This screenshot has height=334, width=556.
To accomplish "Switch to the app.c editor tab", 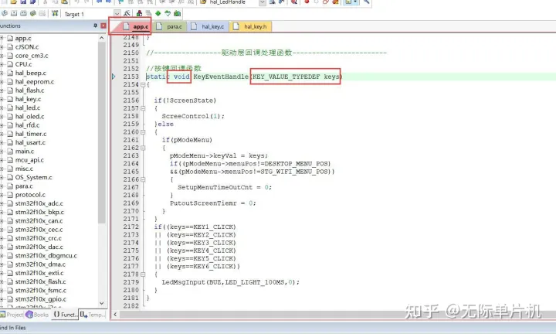I will 136,26.
